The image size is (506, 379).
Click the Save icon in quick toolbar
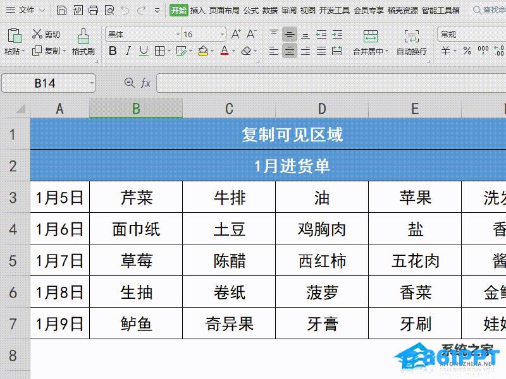pos(61,10)
